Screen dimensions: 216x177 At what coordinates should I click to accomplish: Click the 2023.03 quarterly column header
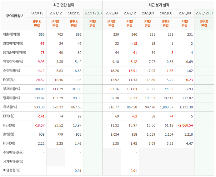click(x=148, y=13)
